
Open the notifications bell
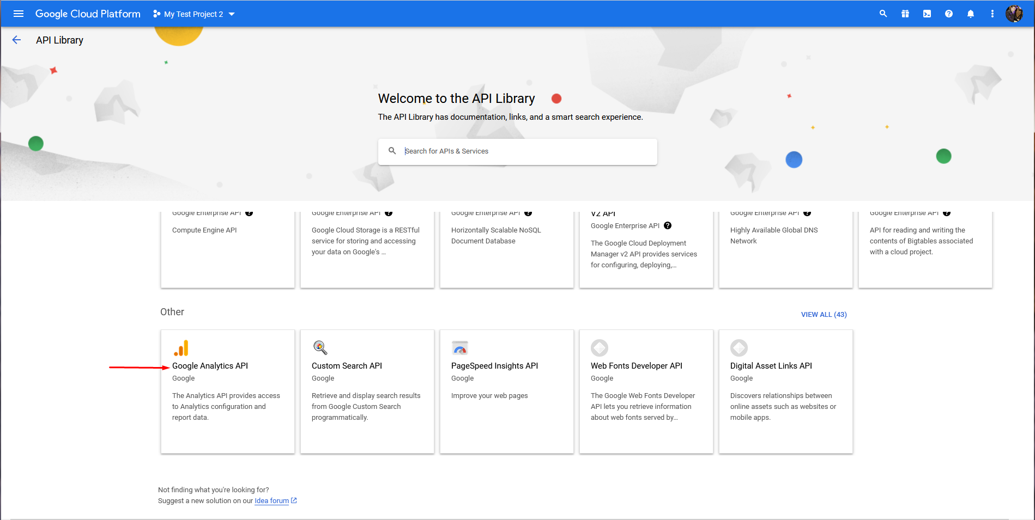click(x=970, y=14)
